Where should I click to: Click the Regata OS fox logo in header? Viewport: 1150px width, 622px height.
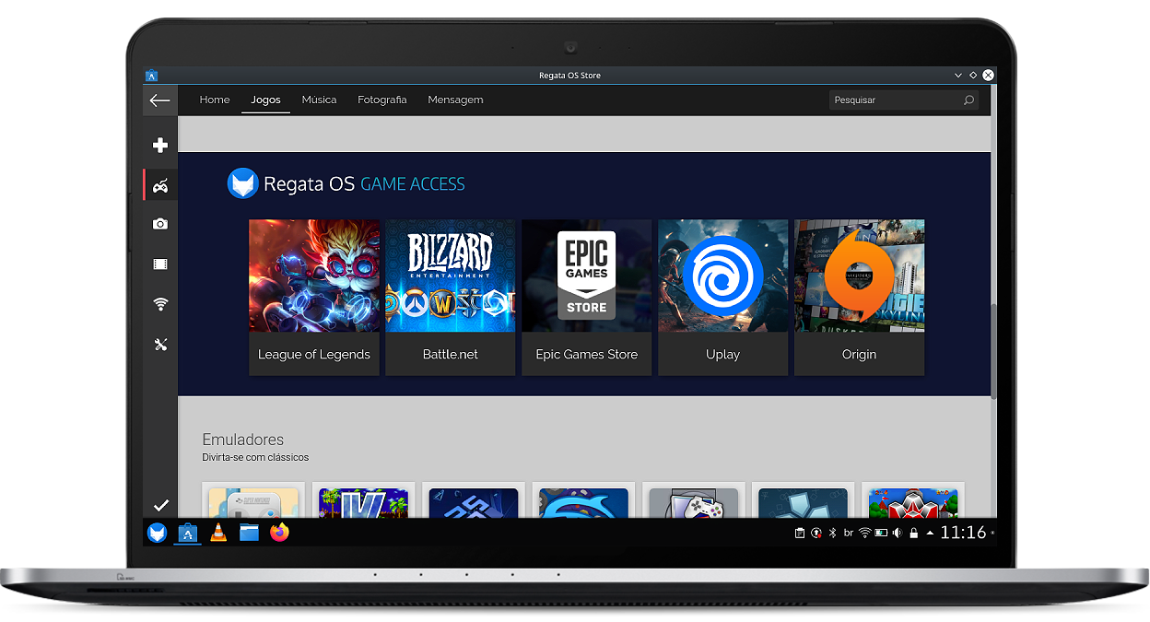pos(242,183)
